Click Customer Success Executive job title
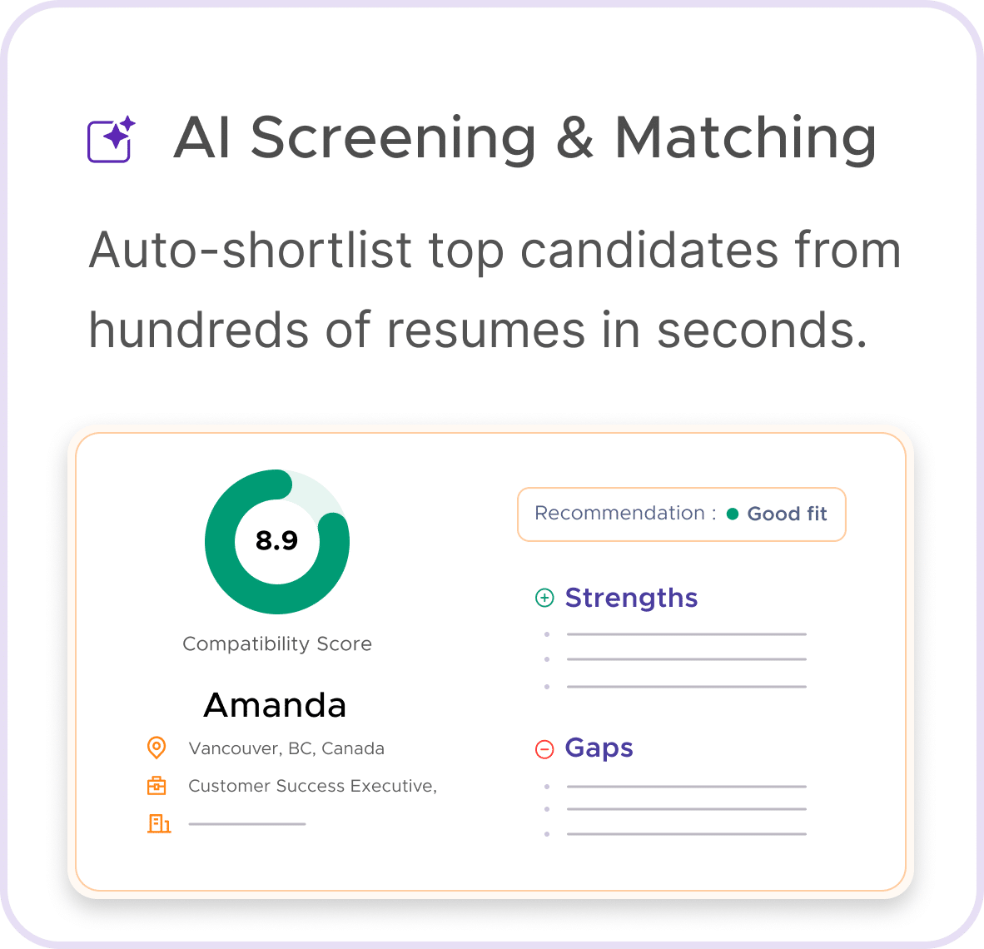Viewport: 984px width, 949px height. click(x=312, y=786)
